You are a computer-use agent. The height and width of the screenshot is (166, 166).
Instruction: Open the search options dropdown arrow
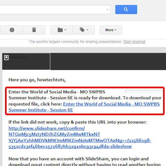[107, 10]
